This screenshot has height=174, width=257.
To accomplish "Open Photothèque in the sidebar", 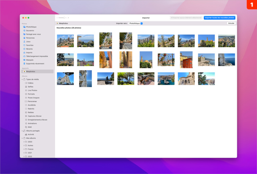I will tap(31, 27).
